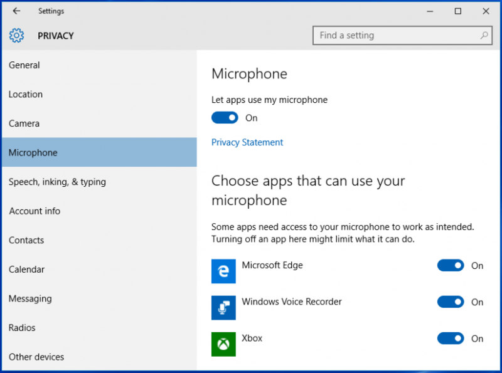
Task: Click the Windows Voice Recorder icon
Action: click(x=223, y=308)
